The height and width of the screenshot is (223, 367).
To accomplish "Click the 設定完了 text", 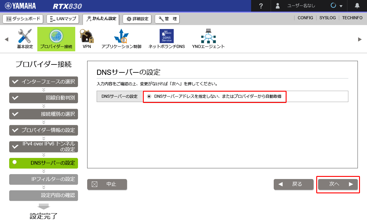I will pos(43,216).
